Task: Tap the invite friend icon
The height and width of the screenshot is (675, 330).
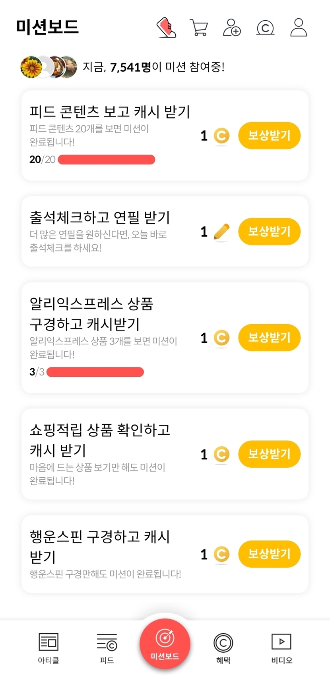Action: (232, 27)
